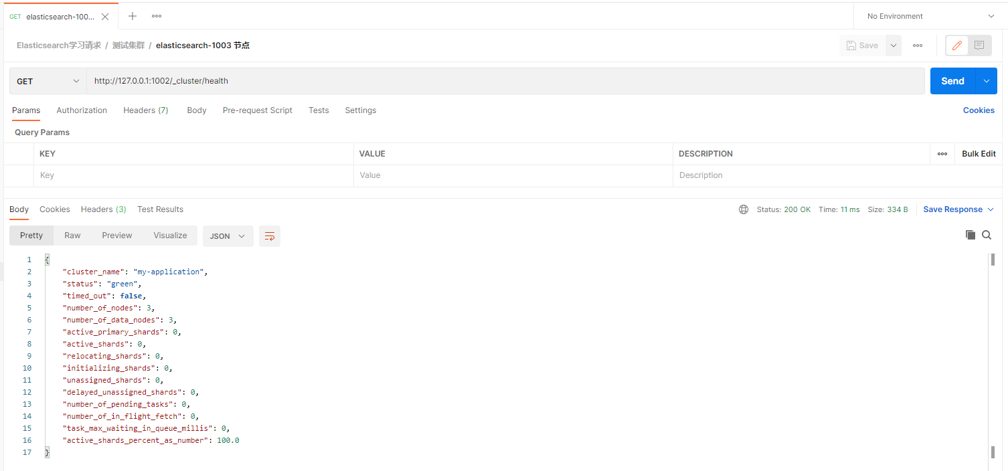Open the JSON format dropdown
Screen dimensions: 1008x471
228,236
